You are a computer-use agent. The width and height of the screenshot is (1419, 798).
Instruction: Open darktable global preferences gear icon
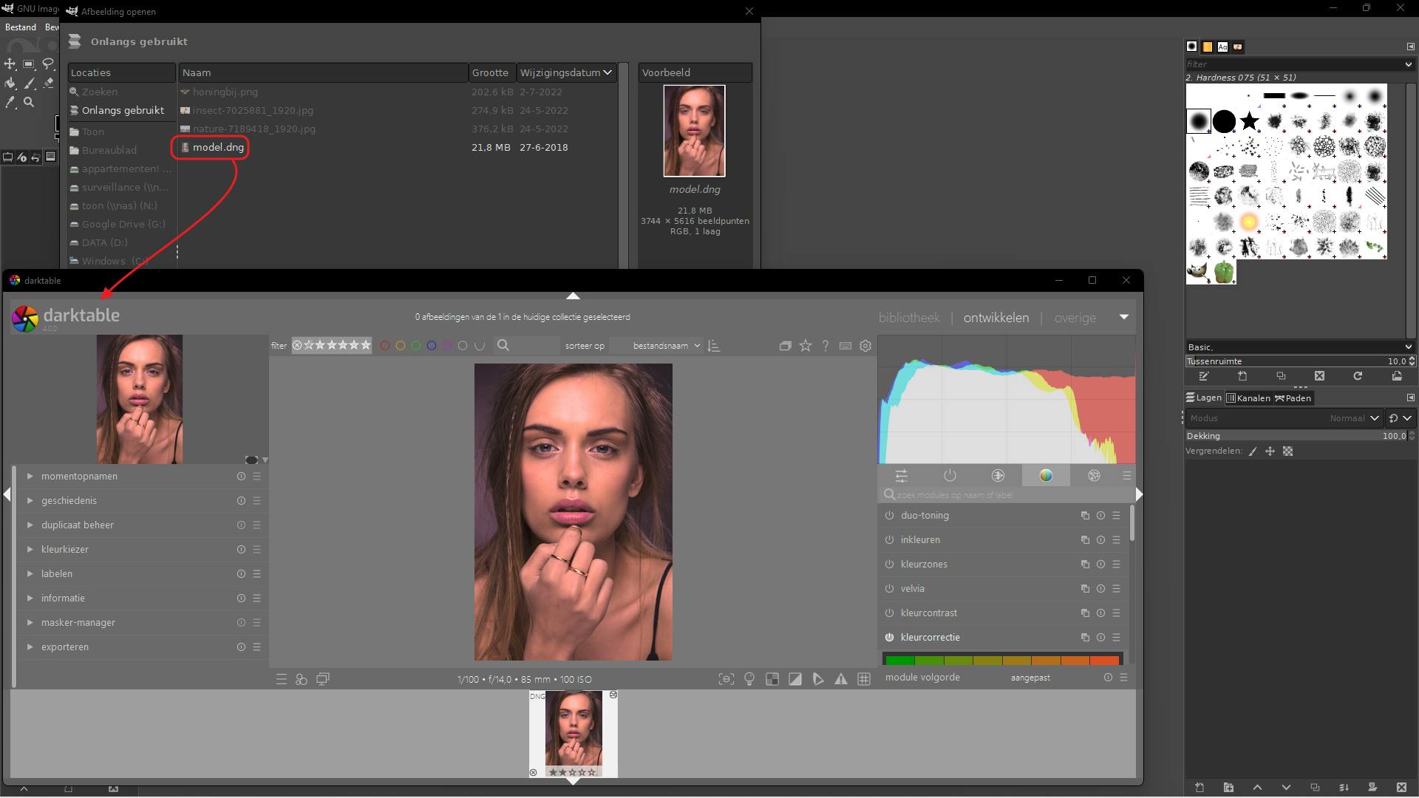point(865,345)
